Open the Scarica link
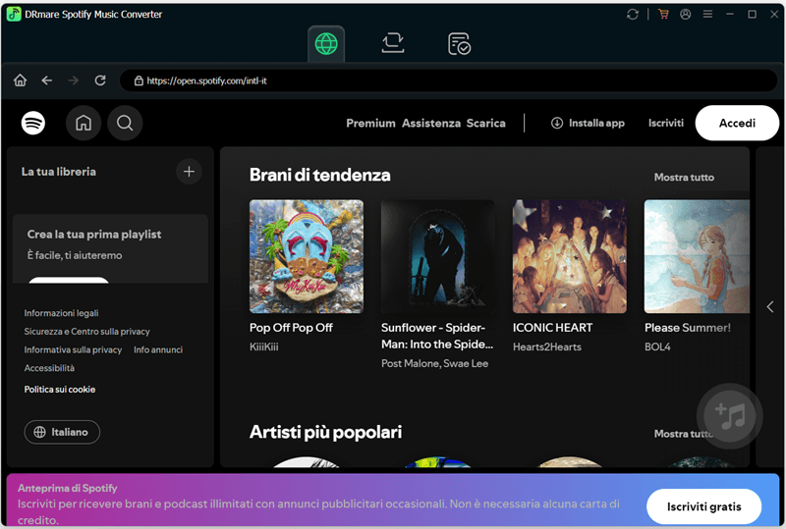 pyautogui.click(x=485, y=124)
